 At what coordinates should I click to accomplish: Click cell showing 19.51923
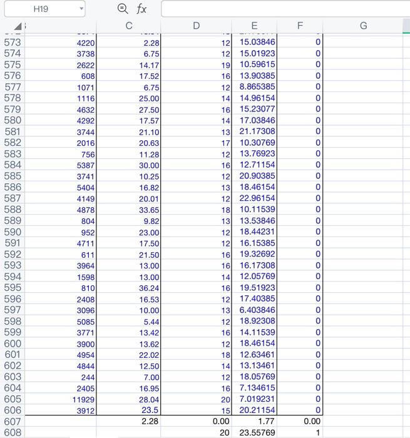pyautogui.click(x=254, y=288)
